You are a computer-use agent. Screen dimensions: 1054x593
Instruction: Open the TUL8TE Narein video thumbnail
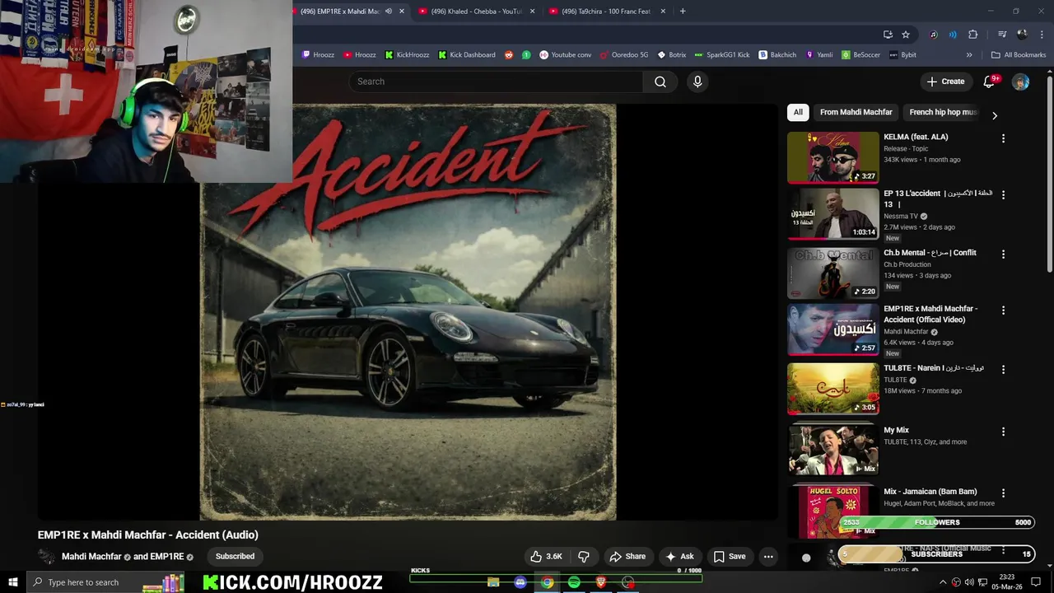tap(833, 389)
